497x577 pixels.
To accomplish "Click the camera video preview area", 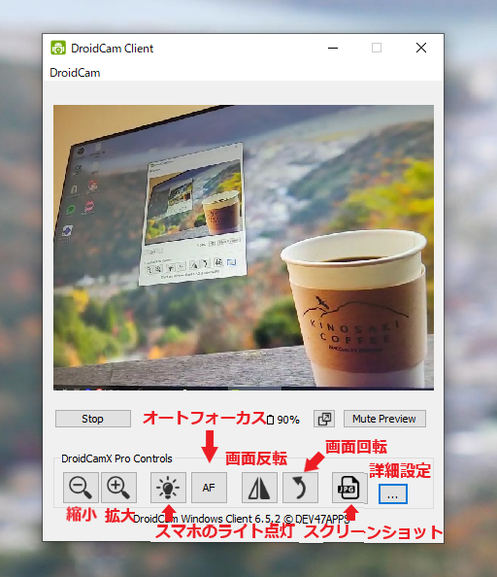I will (244, 248).
